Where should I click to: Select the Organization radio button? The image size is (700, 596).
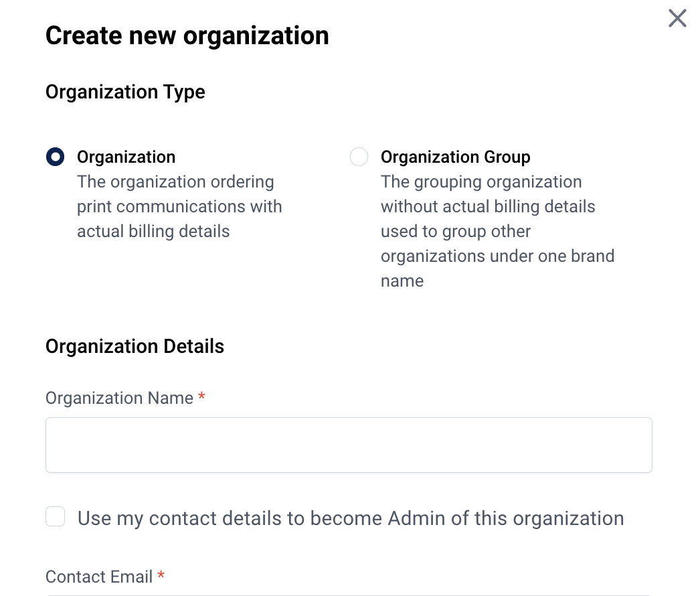click(x=56, y=157)
